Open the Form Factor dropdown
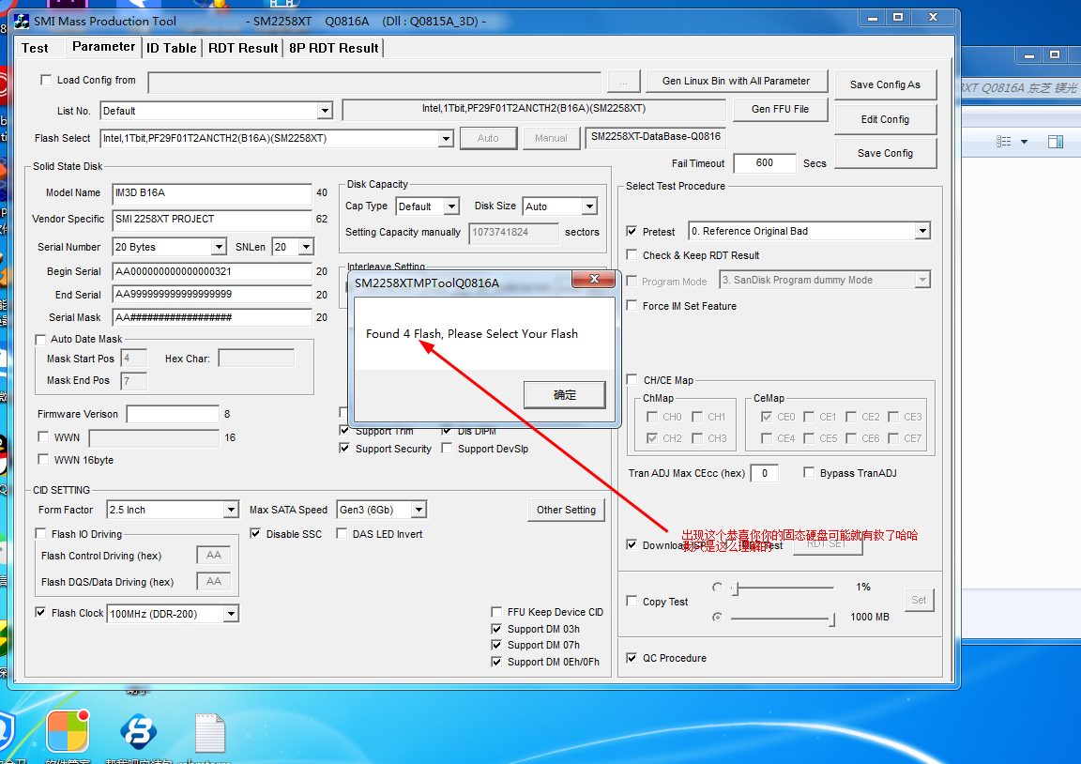This screenshot has width=1081, height=764. coord(231,510)
